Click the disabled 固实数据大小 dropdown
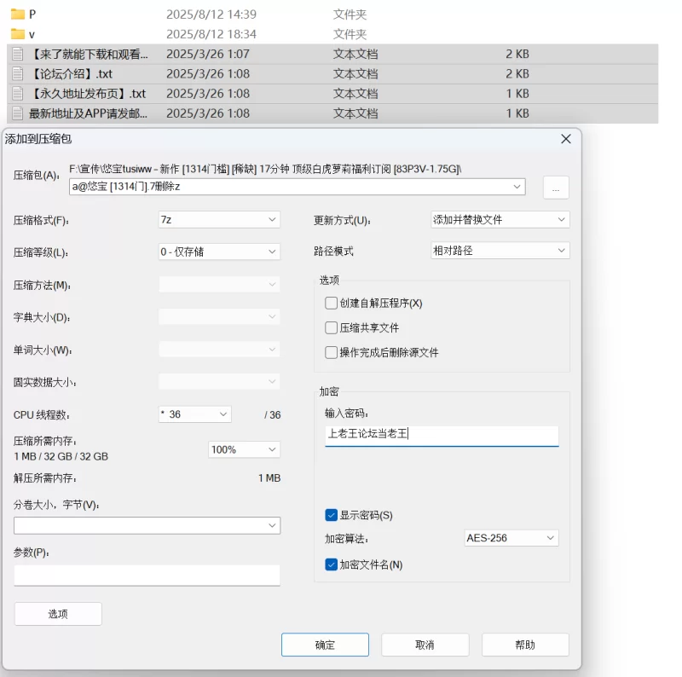Screen dimensions: 682x677 click(x=219, y=382)
